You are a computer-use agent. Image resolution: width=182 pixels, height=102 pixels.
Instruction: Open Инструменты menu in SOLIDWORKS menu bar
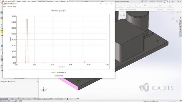tap(42, 2)
